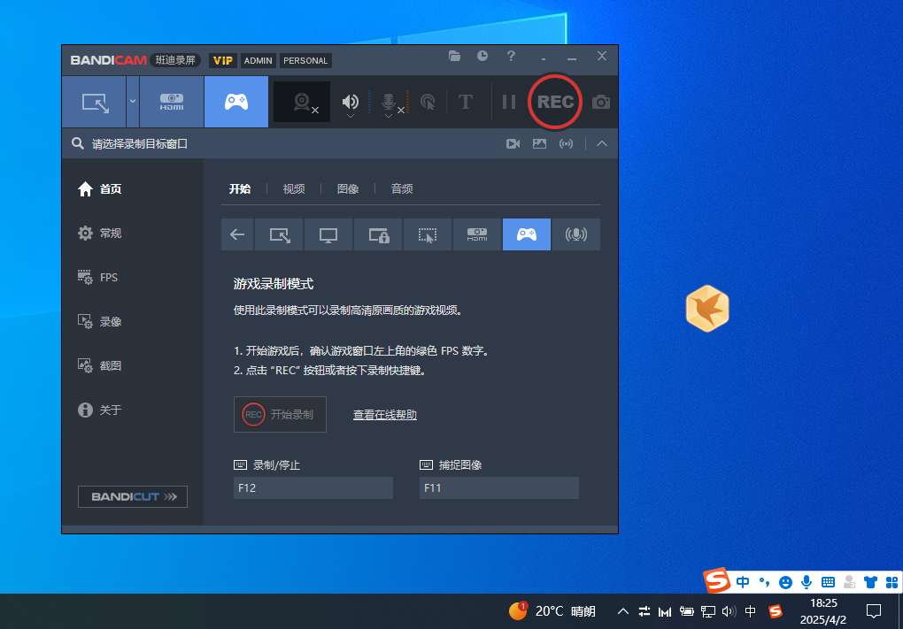Open video files camcorder icon in search bar

tap(513, 144)
